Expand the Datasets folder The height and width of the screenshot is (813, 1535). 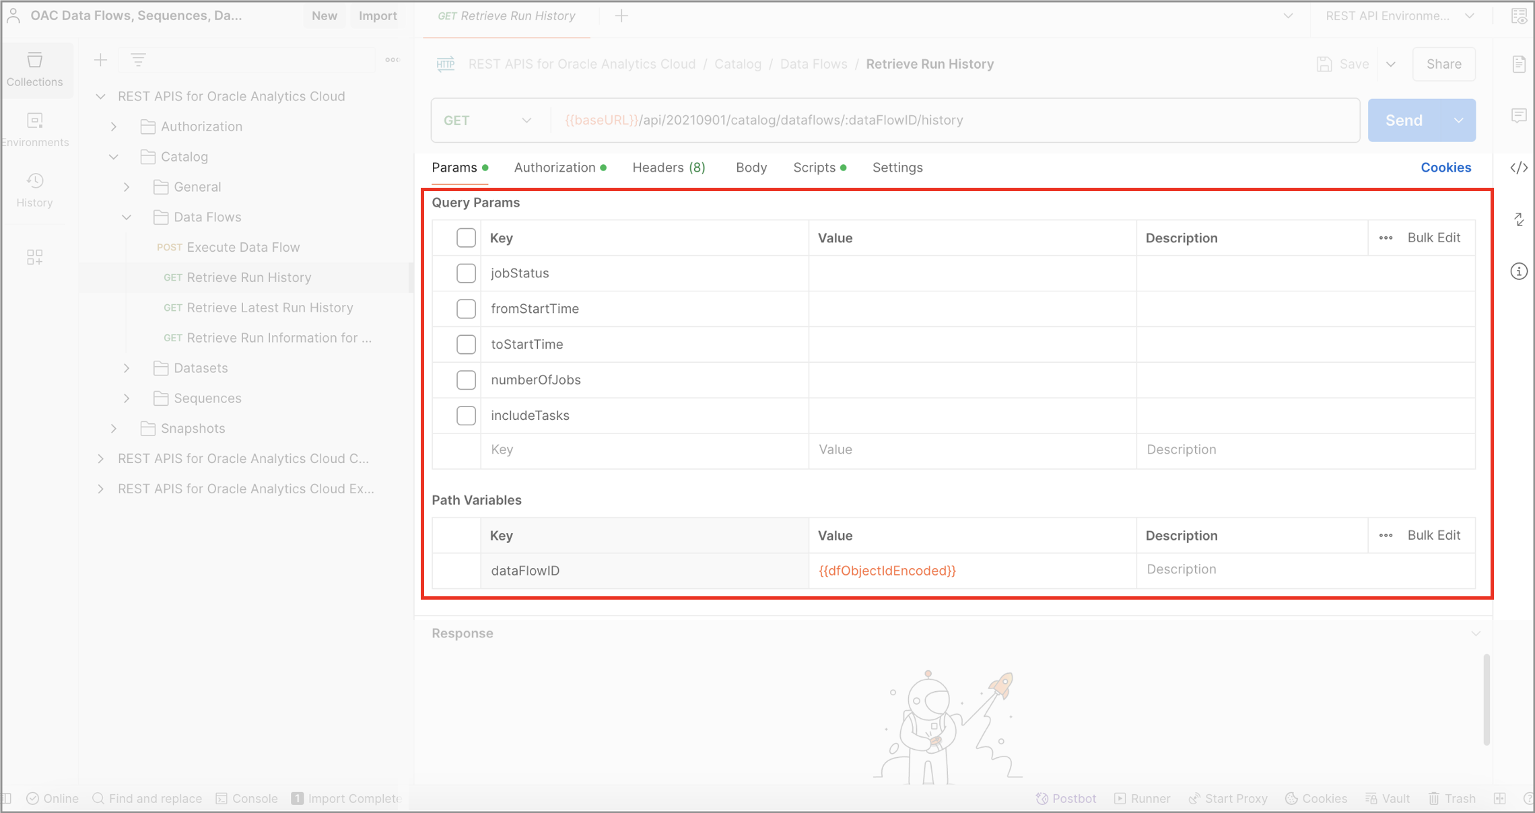tap(127, 368)
